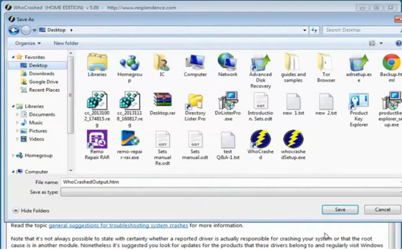Screen dimensions: 402x251
Task: Click the Search Desktop box
Action: [x=361, y=30]
